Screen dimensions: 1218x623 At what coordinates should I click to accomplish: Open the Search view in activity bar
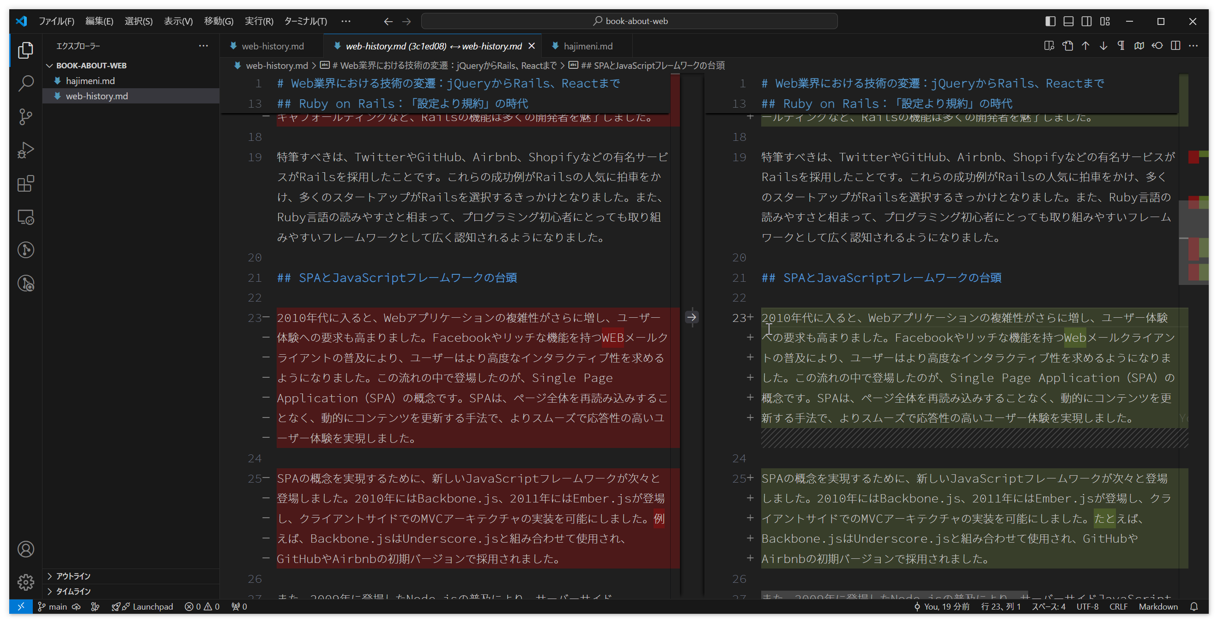click(x=25, y=83)
